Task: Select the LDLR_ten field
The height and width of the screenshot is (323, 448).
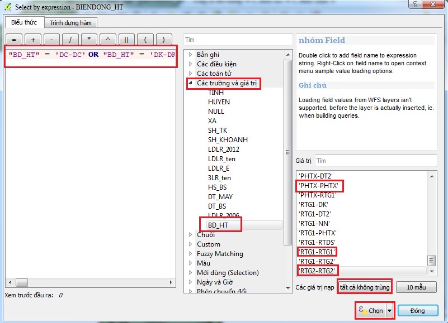Action: (x=221, y=159)
